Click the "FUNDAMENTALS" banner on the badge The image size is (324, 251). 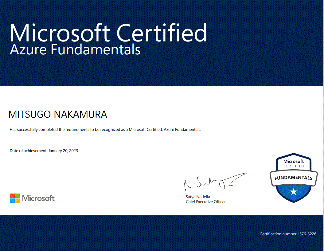point(293,178)
